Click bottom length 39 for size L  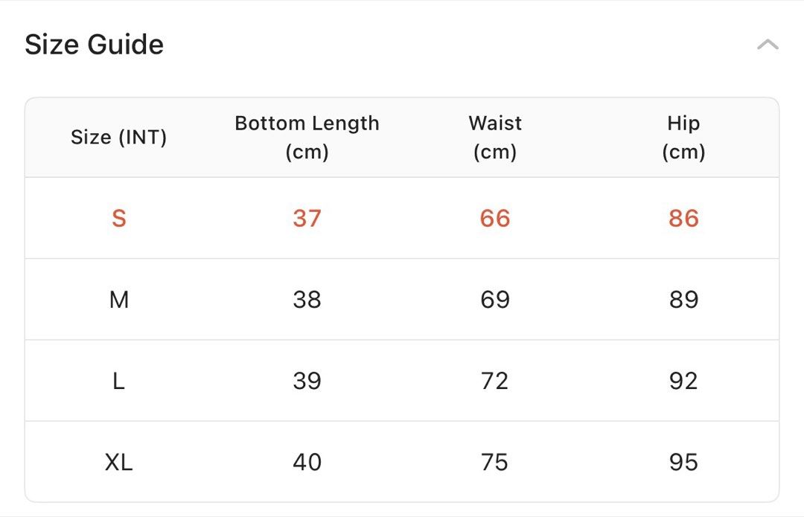tap(307, 381)
